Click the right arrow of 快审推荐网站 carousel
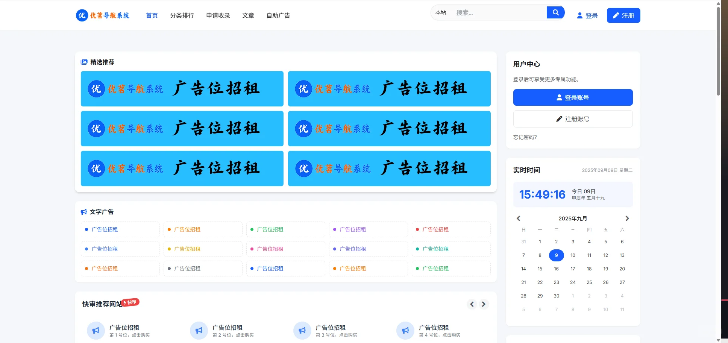The height and width of the screenshot is (343, 728). click(484, 304)
